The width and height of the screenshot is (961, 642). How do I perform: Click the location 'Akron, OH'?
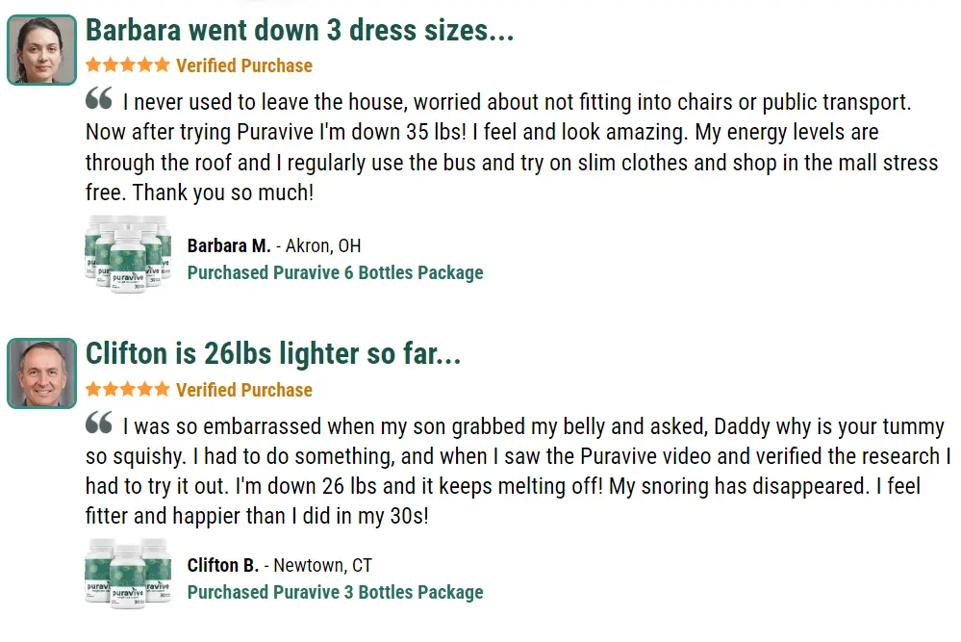point(323,245)
